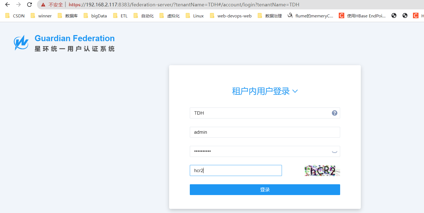The width and height of the screenshot is (424, 213).
Task: Click the 星环统一用户认证系统 subtitle text
Action: pyautogui.click(x=75, y=49)
